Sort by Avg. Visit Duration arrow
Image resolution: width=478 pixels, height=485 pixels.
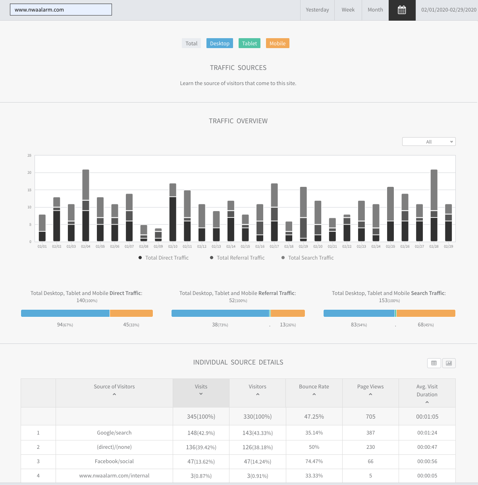(x=427, y=402)
